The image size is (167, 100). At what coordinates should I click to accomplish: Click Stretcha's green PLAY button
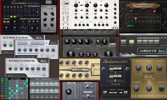click(x=11, y=45)
